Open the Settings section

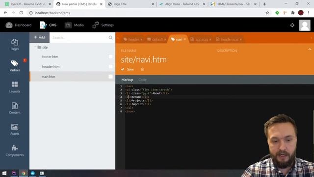pyautogui.click(x=103, y=25)
